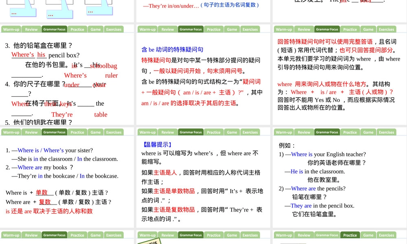
Task: Switch to Warm-up on the 温馨提示 slide
Action: tap(147, 132)
